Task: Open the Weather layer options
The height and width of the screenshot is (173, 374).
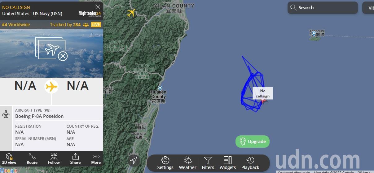Action: (x=187, y=163)
